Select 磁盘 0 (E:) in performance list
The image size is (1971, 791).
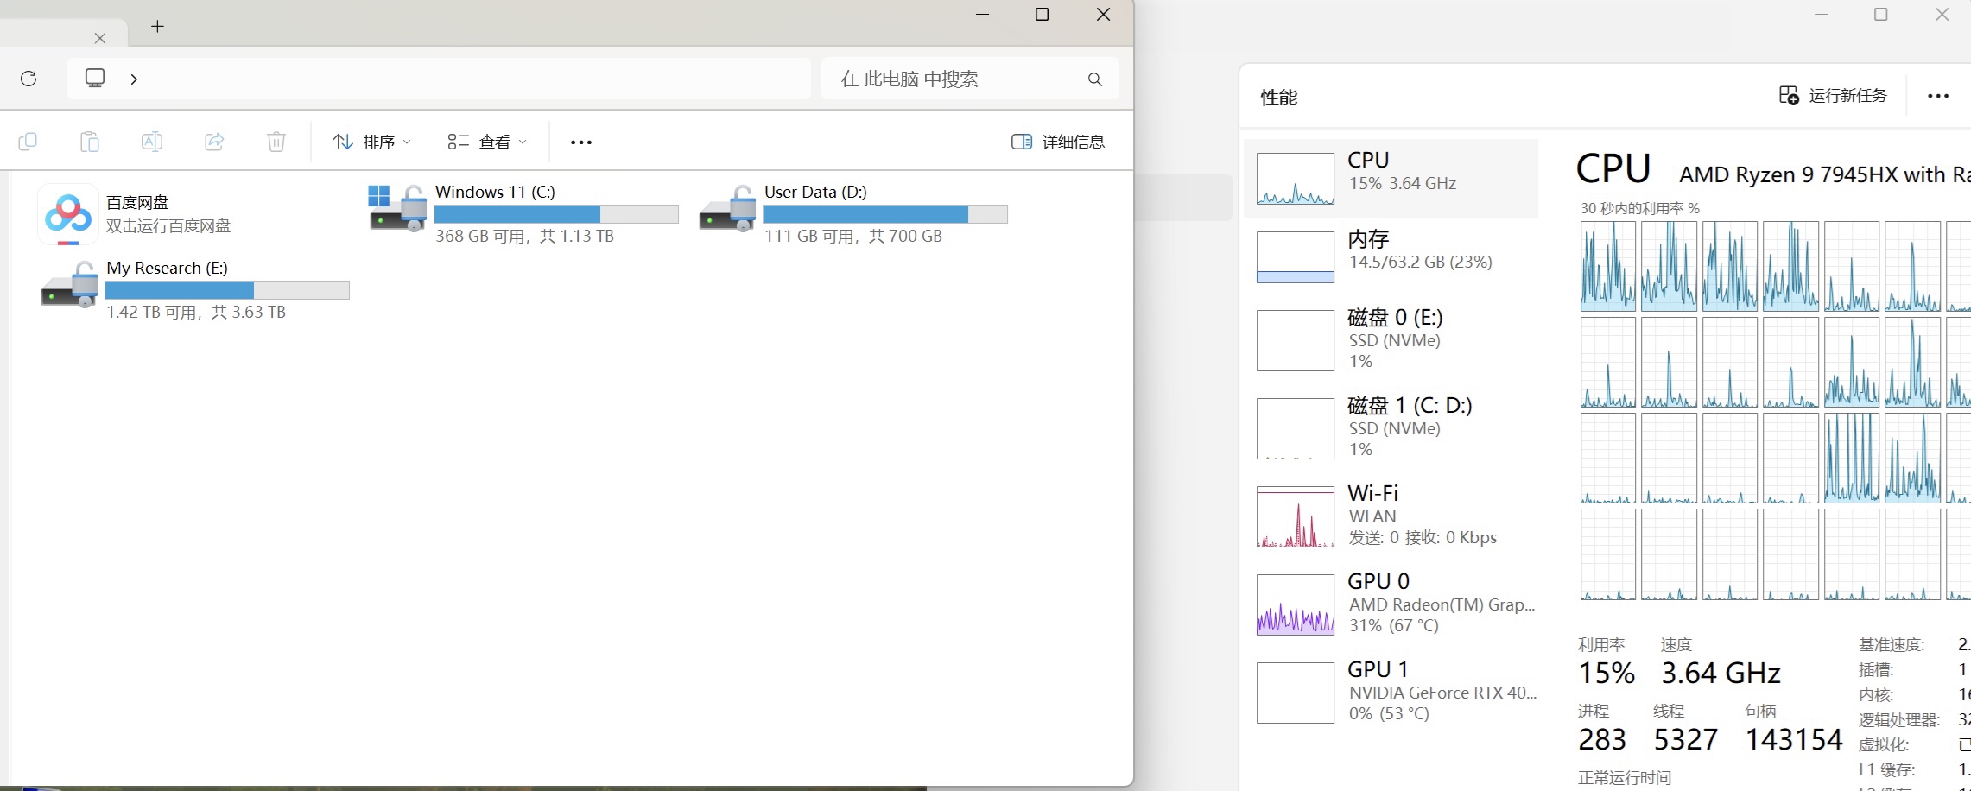pyautogui.click(x=1391, y=339)
